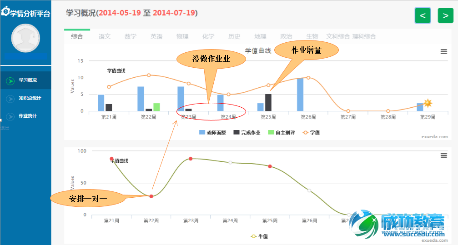Toggle 学值 line series in the legend
The width and height of the screenshot is (458, 245).
click(311, 133)
